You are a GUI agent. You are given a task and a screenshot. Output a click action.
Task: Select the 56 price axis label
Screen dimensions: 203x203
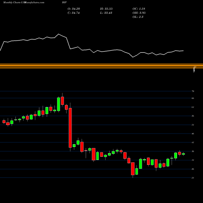(x=193, y=116)
